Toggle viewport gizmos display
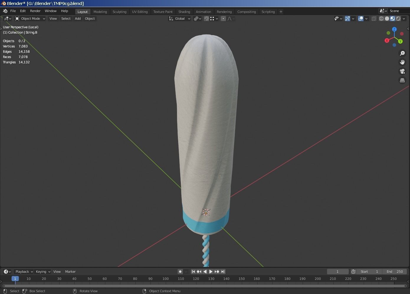Screen dimensions: 410x294 [x=347, y=19]
